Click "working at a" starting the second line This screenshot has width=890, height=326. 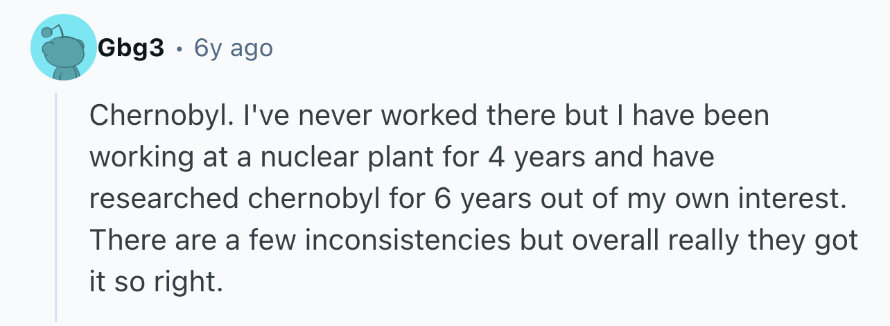pos(171,157)
